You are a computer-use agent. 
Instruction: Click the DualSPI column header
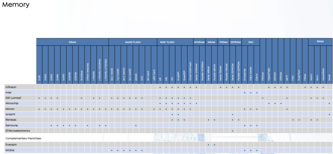(x=178, y=65)
